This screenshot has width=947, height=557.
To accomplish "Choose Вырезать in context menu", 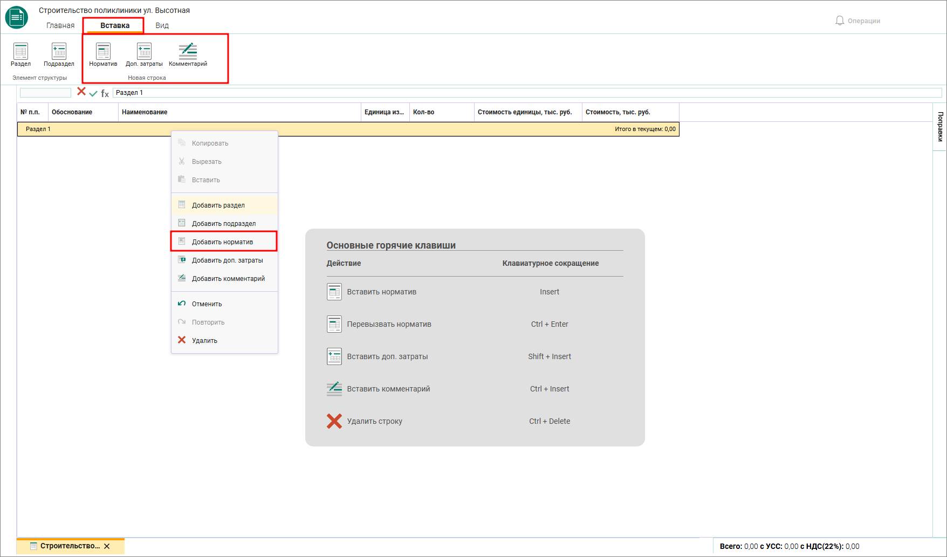I will tap(224, 161).
